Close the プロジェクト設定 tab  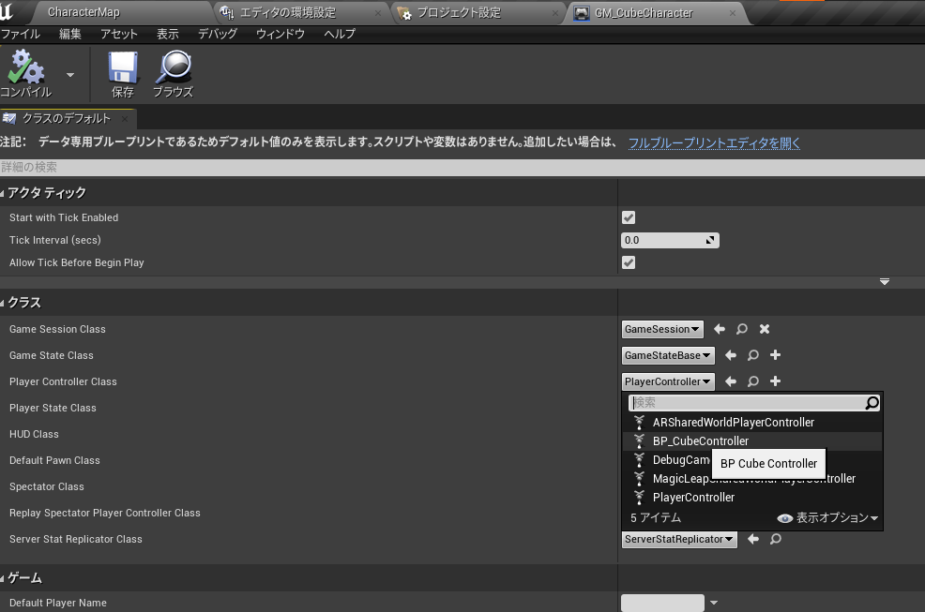pos(555,13)
